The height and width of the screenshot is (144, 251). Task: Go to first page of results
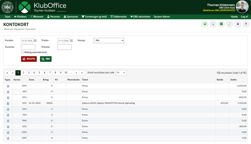[7, 73]
